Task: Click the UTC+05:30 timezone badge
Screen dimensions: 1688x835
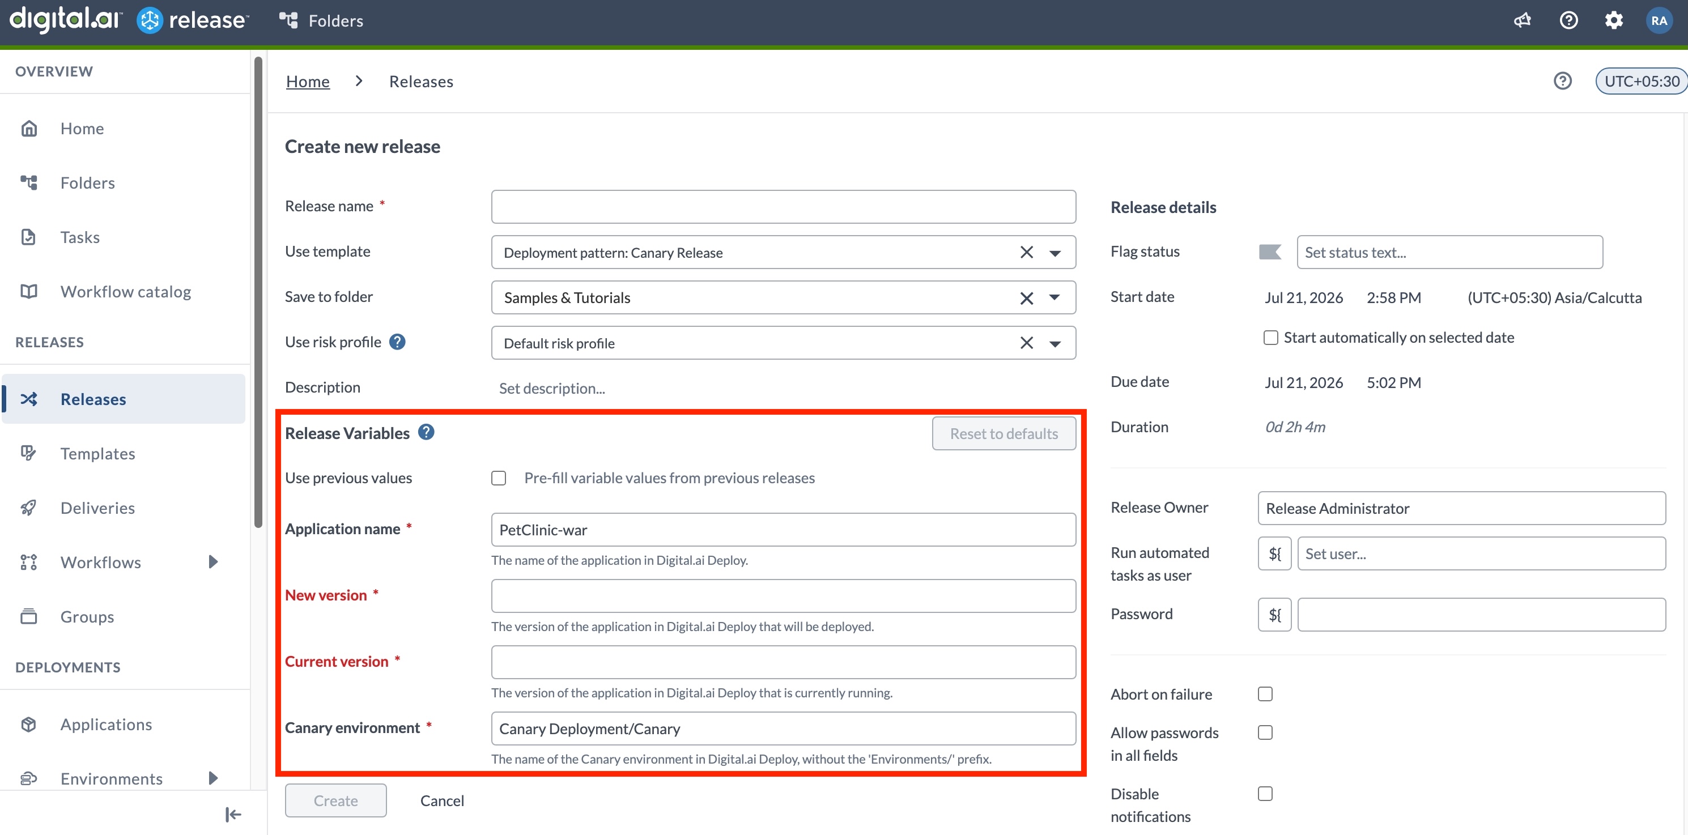Action: point(1642,81)
